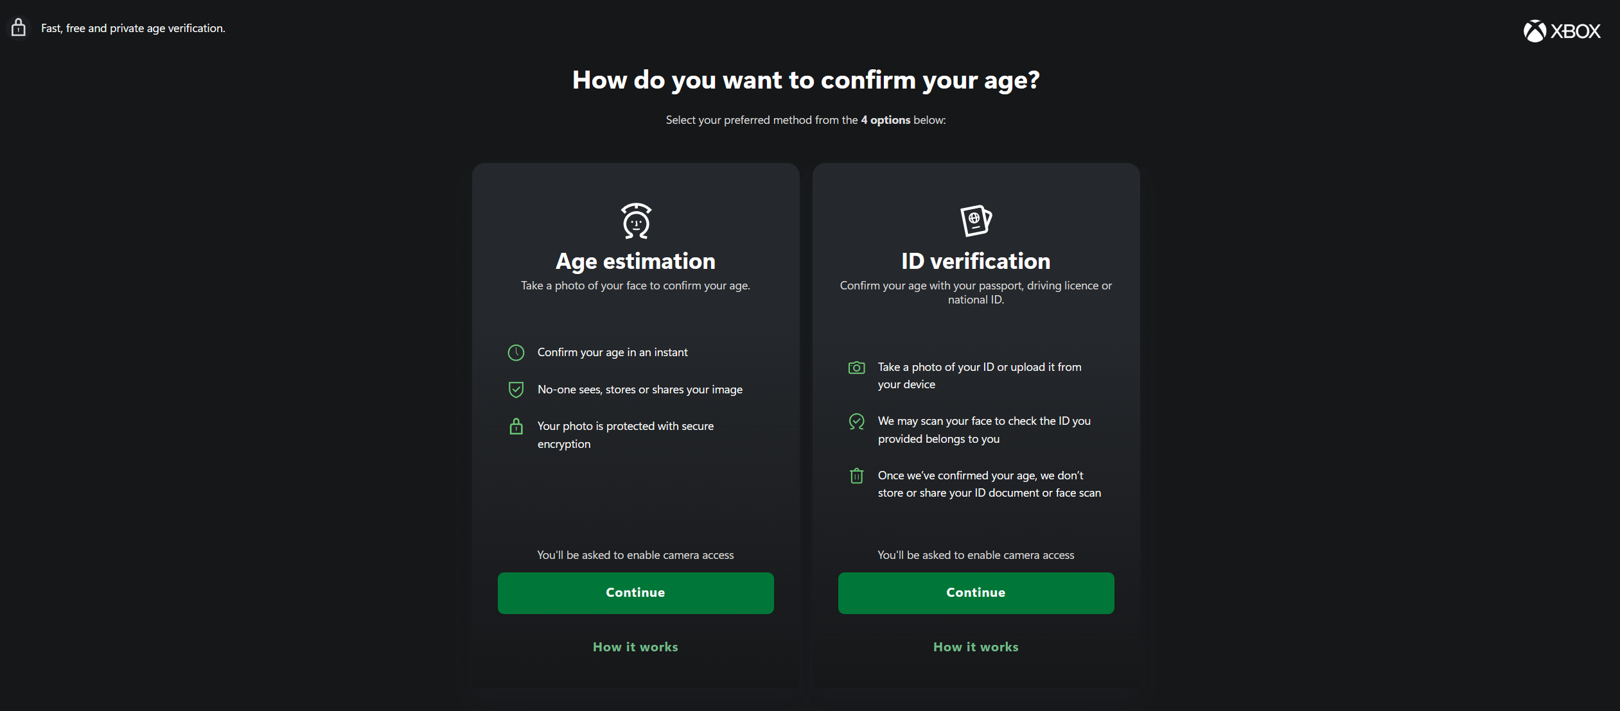Click the green lock icon by encryption

coord(516,427)
